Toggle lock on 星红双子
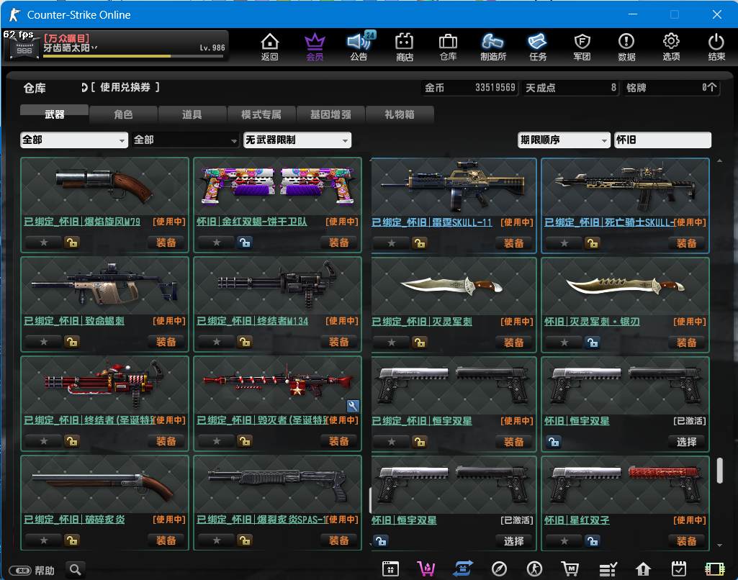Viewport: 738px width, 580px height. (593, 541)
